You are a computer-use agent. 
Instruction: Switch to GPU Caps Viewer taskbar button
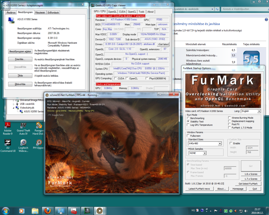(x=87, y=211)
